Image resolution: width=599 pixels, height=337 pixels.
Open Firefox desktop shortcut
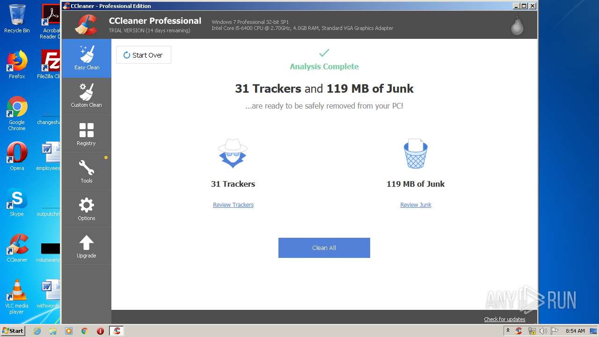click(x=17, y=65)
